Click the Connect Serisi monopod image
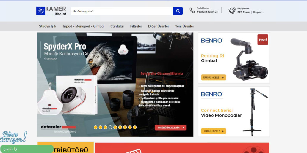This screenshot has height=153, width=307. pyautogui.click(x=255, y=112)
